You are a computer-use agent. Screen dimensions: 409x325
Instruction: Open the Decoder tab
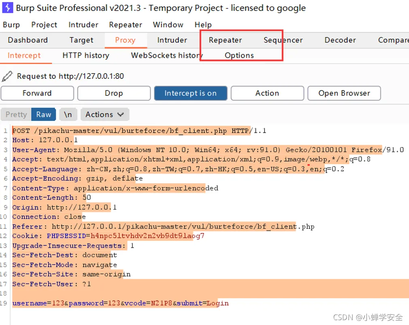[x=340, y=40]
